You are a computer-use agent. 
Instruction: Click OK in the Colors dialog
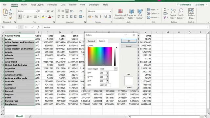tap(129, 41)
